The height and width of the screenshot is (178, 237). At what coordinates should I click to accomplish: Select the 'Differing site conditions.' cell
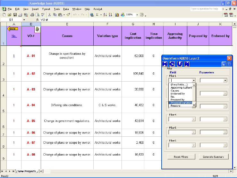[67, 105]
